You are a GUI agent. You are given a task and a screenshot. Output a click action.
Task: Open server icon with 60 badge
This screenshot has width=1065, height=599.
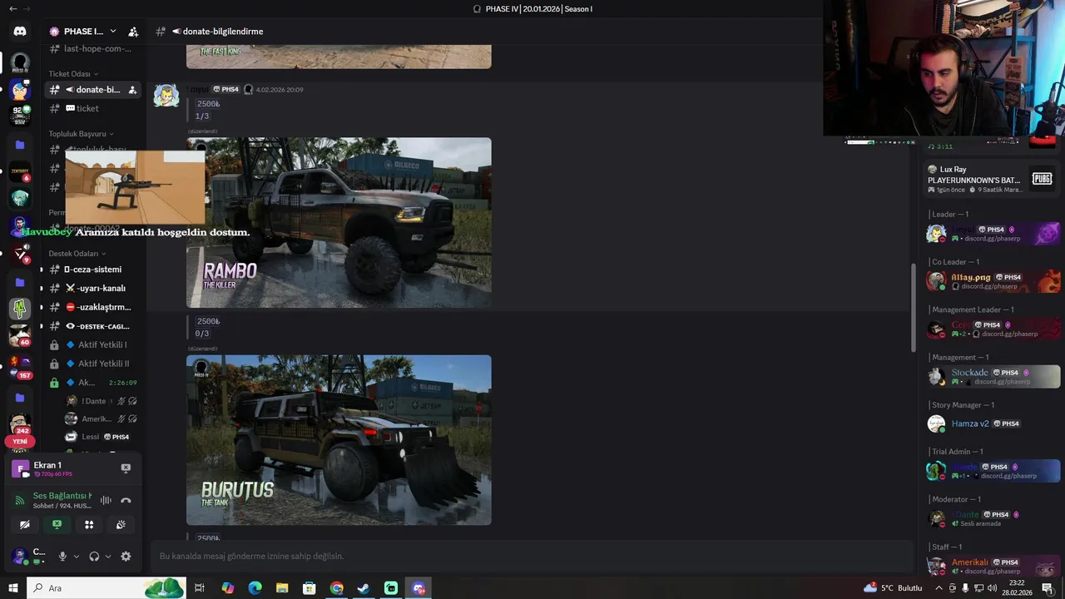pyautogui.click(x=20, y=335)
